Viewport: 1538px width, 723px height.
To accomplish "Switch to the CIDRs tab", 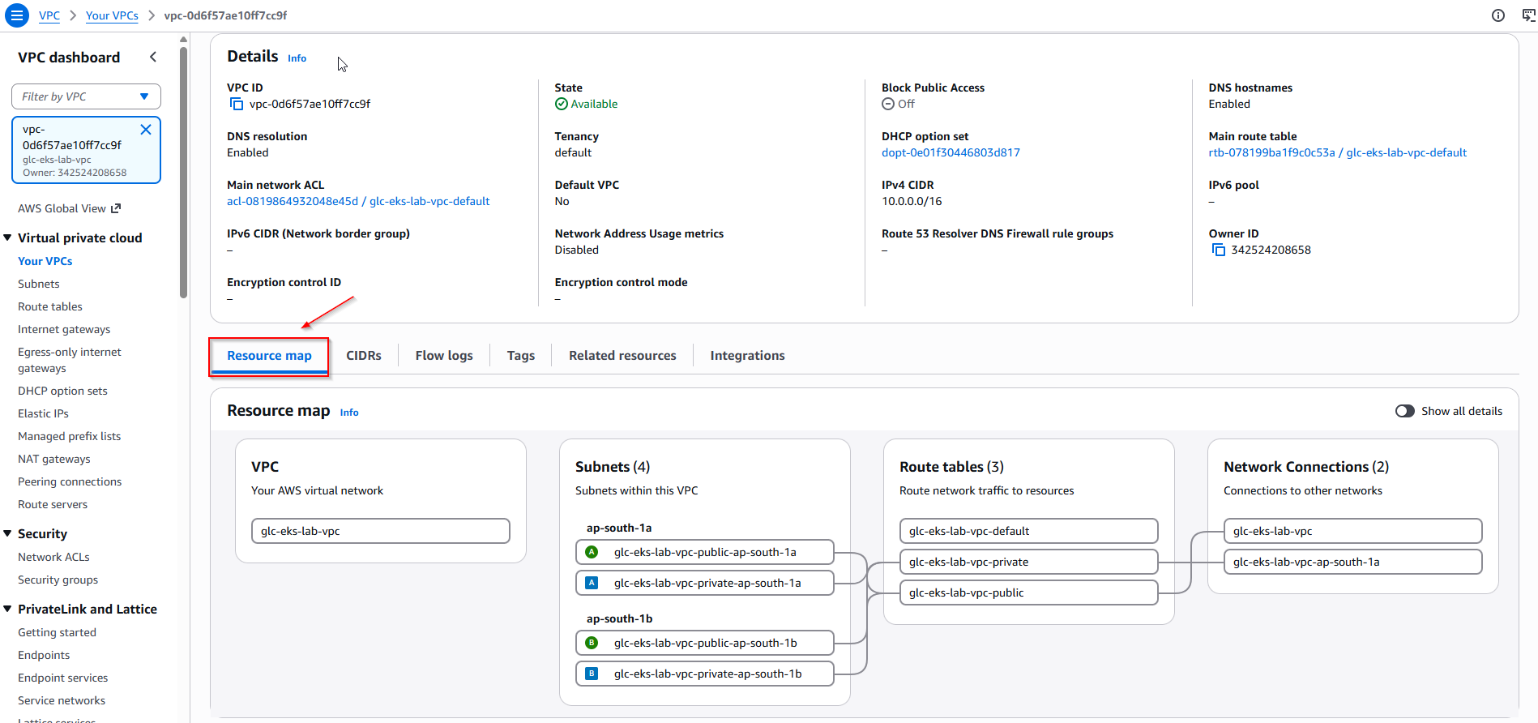I will click(364, 356).
